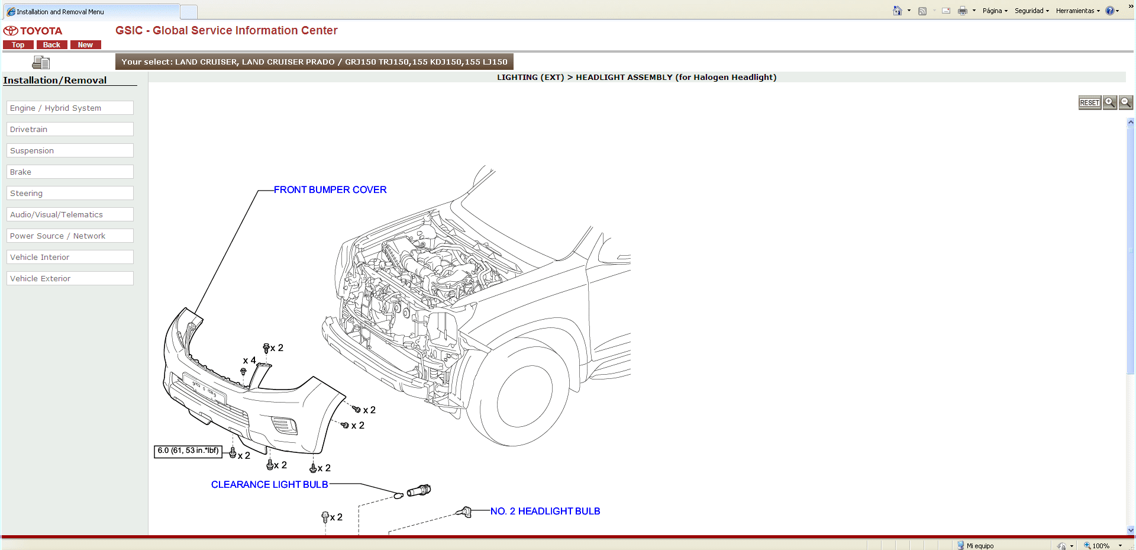1136x550 pixels.
Task: Open the Seguridad dropdown menu
Action: tap(1031, 11)
